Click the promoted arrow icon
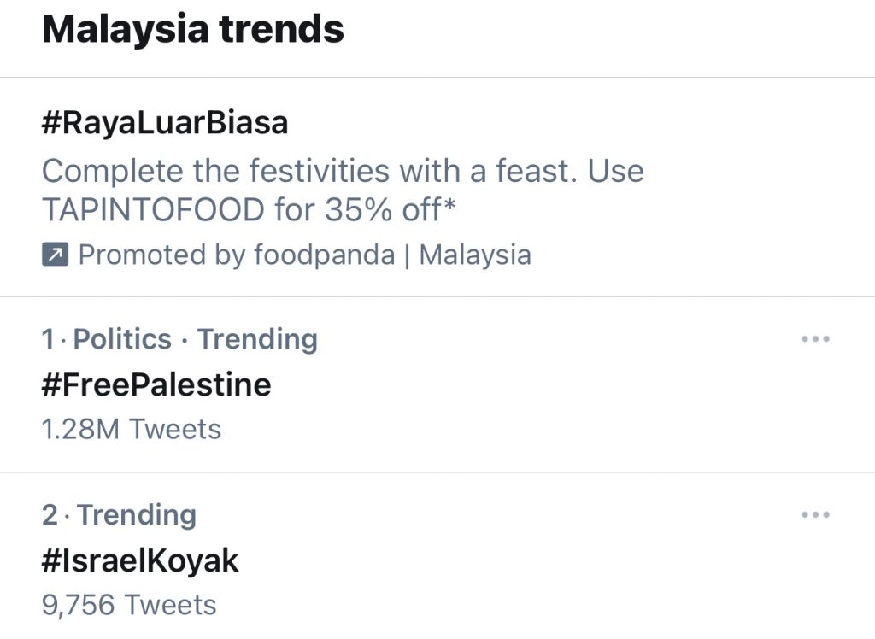875x639 pixels. pyautogui.click(x=56, y=255)
